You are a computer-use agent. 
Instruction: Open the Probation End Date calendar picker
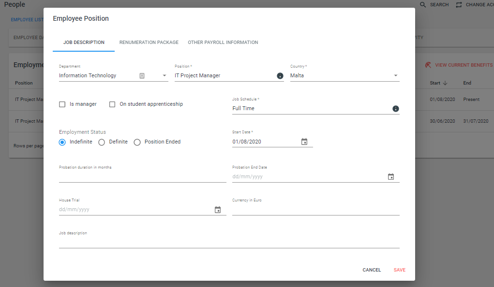click(390, 176)
